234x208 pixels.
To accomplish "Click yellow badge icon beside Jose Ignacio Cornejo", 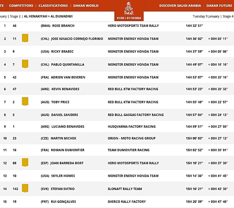I will click(25, 38).
